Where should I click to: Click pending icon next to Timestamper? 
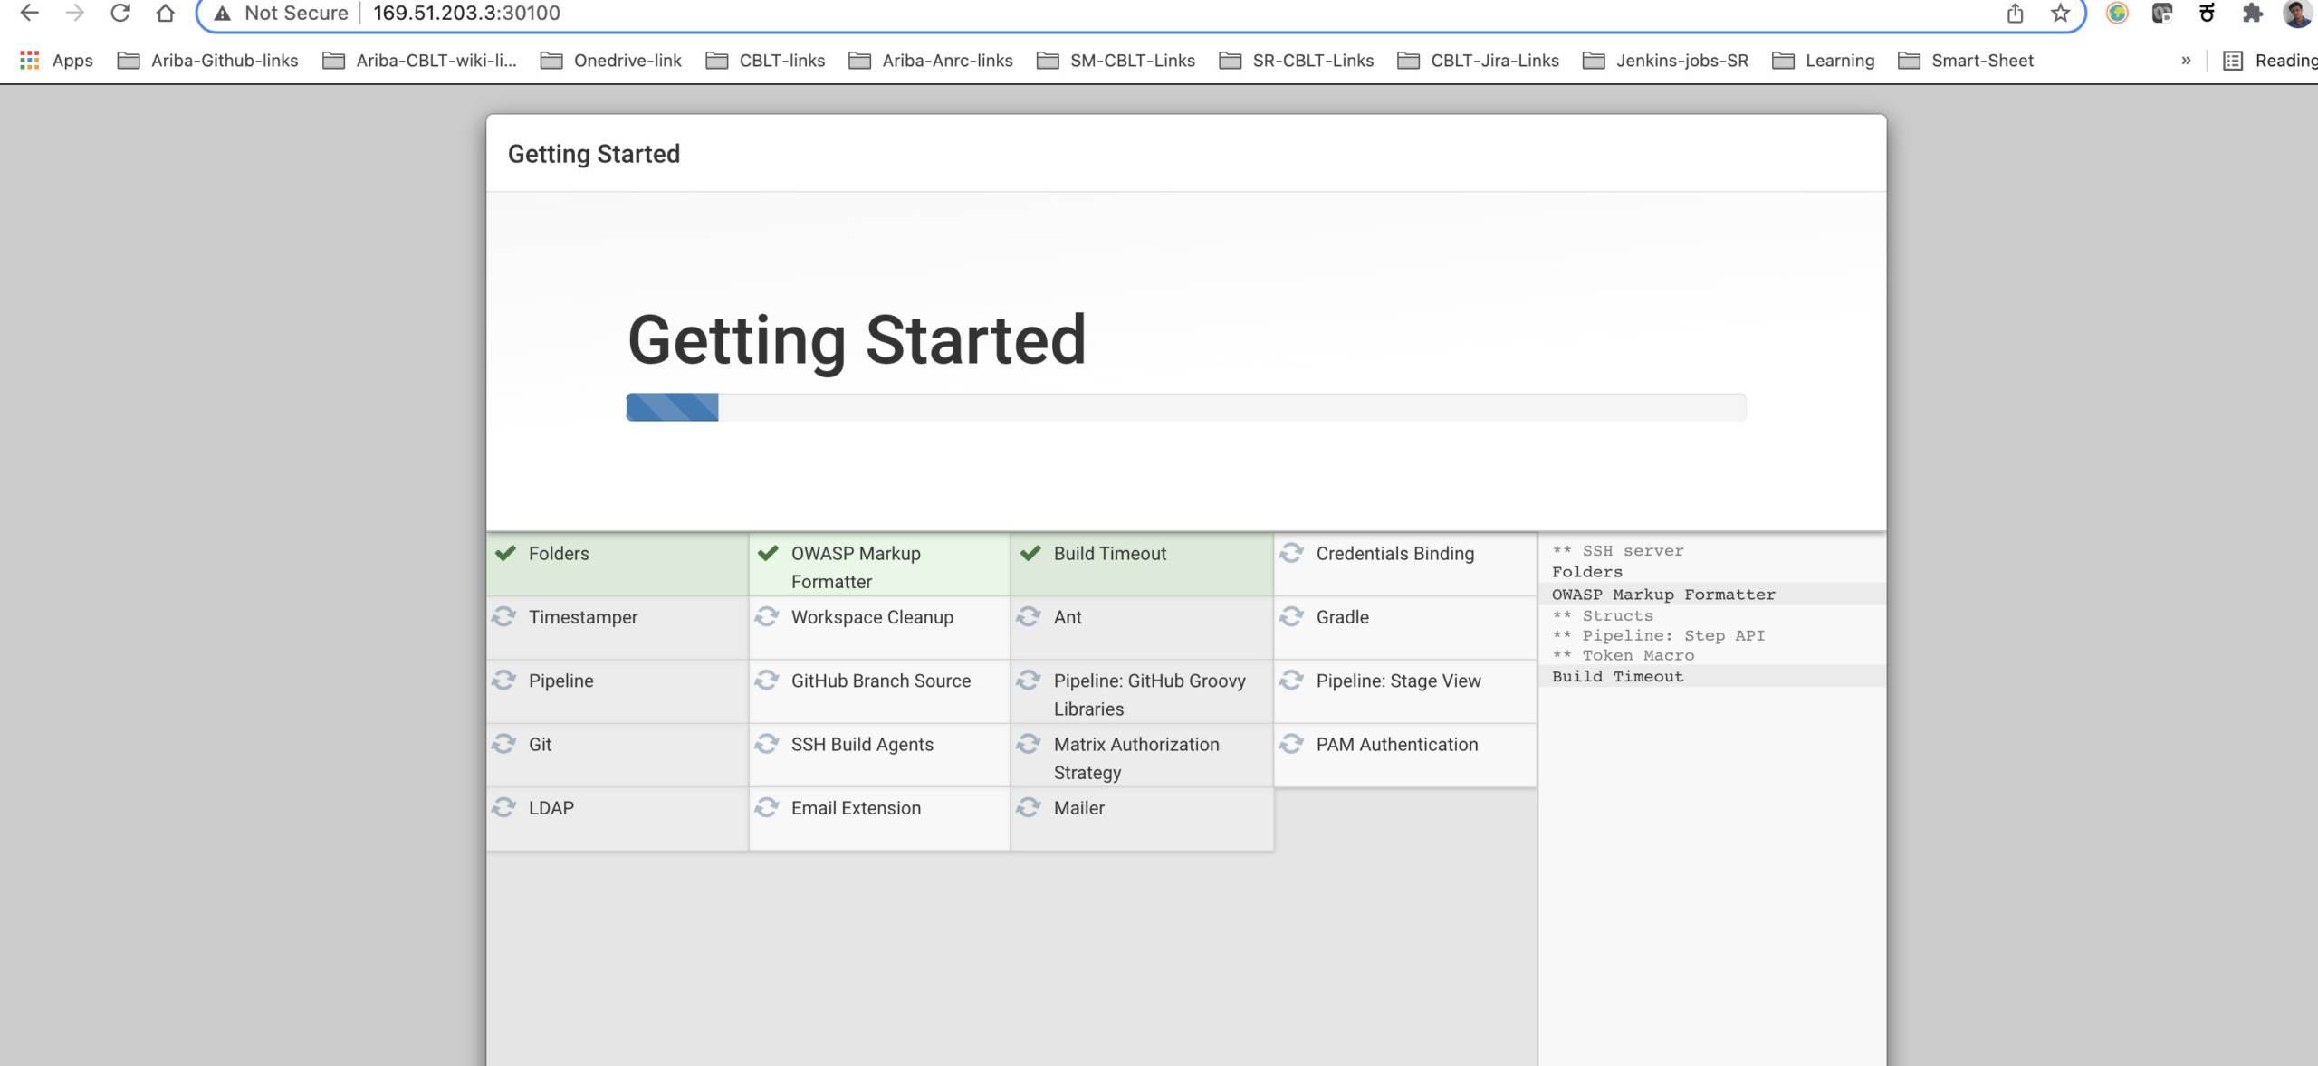pyautogui.click(x=503, y=616)
